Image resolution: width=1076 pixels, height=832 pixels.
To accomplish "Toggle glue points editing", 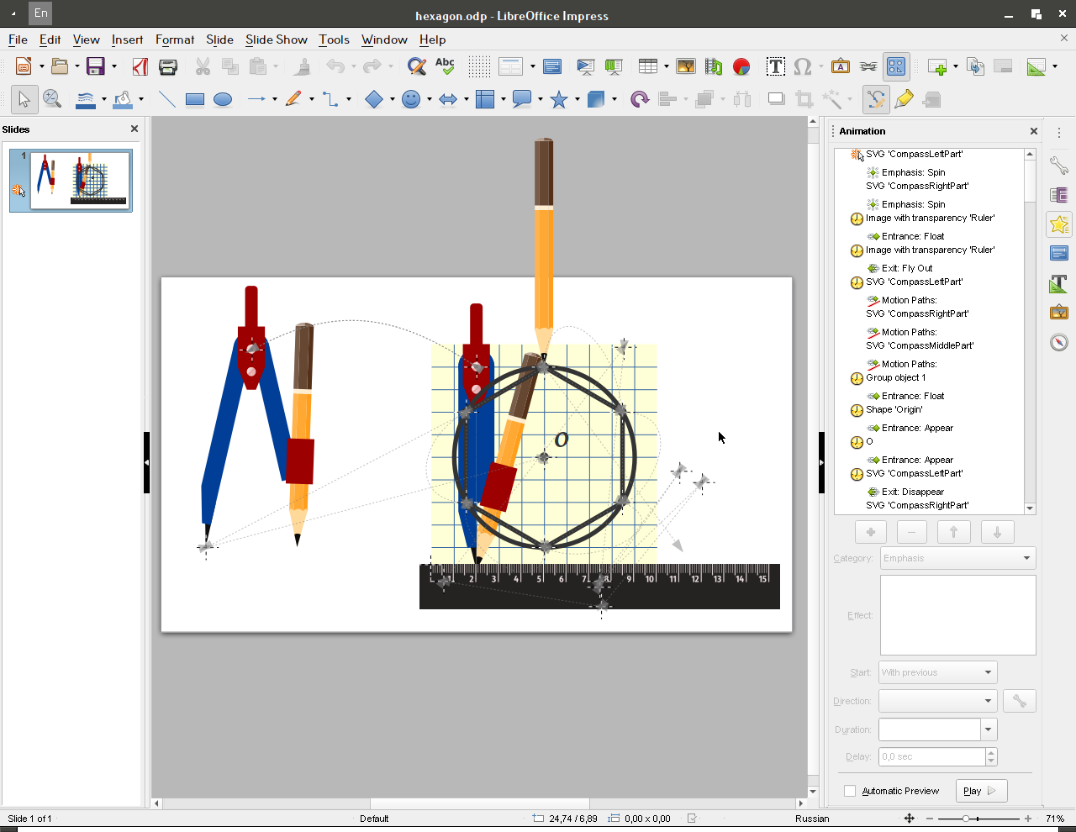I will (x=905, y=99).
